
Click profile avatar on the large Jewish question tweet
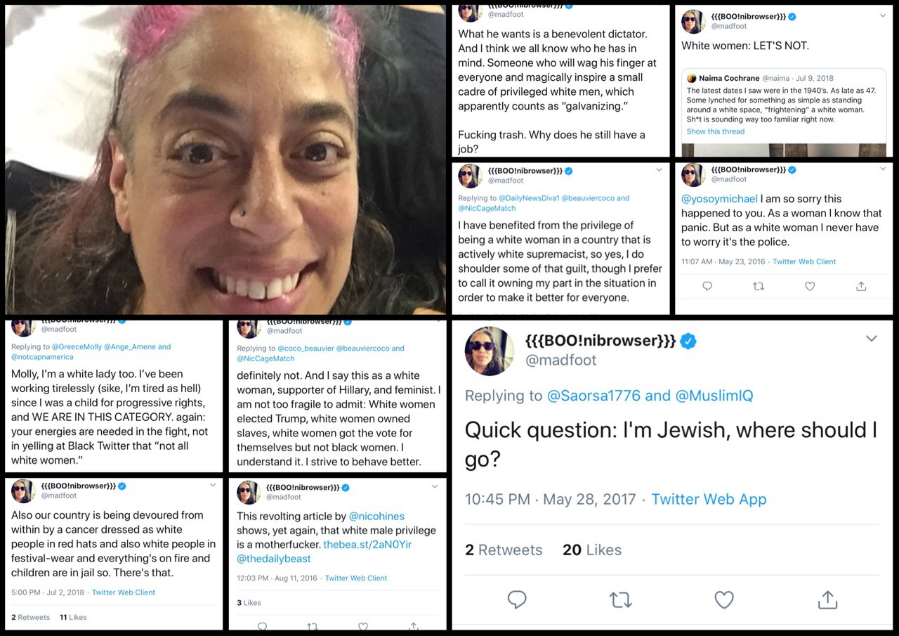(x=489, y=351)
